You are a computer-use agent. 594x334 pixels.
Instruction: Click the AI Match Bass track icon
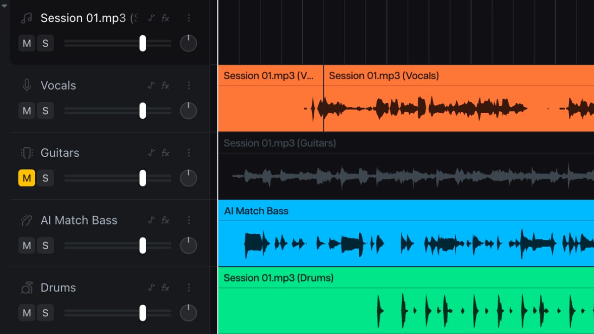coord(27,220)
